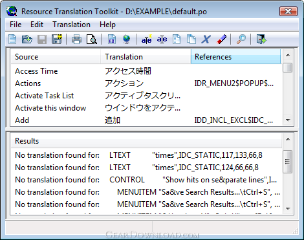The width and height of the screenshot is (304, 240).
Task: Click the Exit door icon
Action: [x=261, y=39]
